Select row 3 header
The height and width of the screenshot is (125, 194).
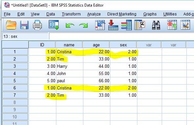15,66
